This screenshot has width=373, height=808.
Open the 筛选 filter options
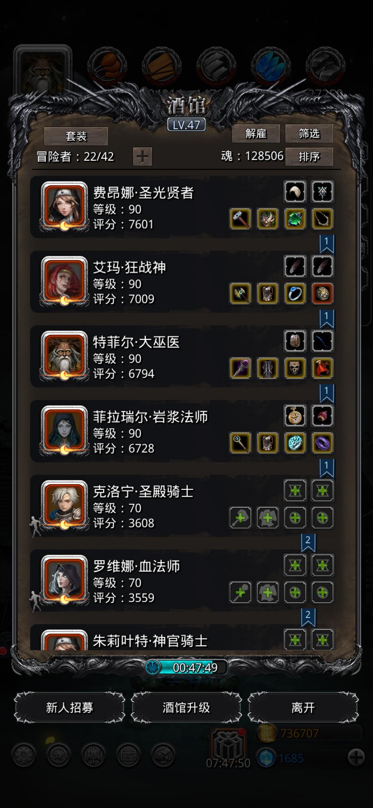click(x=309, y=133)
